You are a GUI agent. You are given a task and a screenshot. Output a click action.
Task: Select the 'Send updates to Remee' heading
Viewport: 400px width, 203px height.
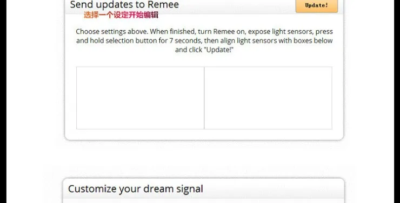[124, 4]
